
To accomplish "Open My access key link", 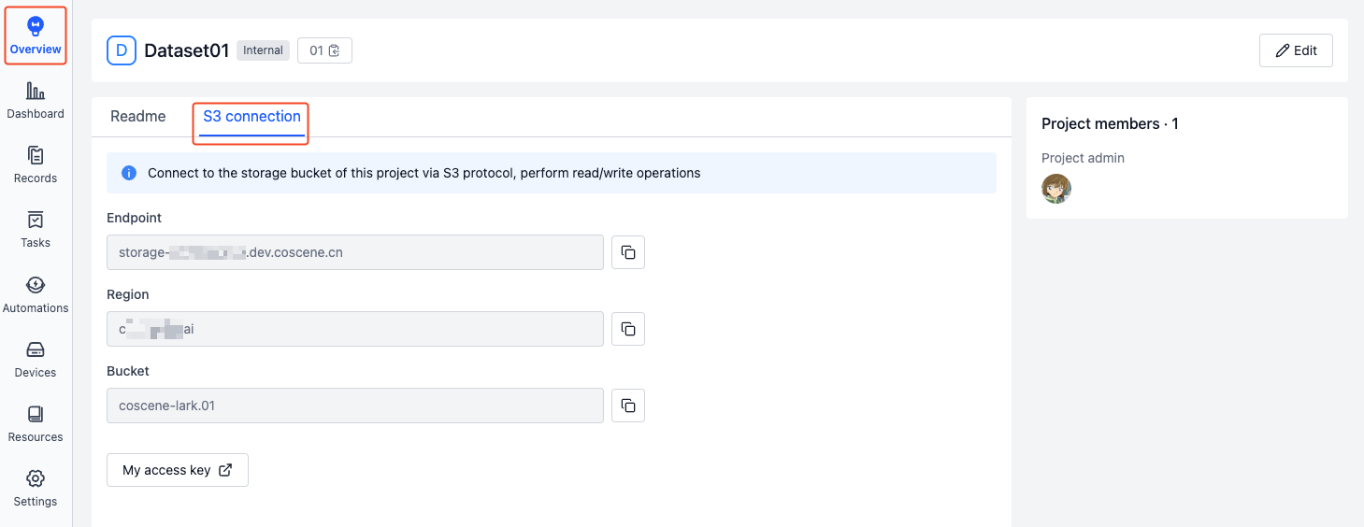I will (x=178, y=470).
